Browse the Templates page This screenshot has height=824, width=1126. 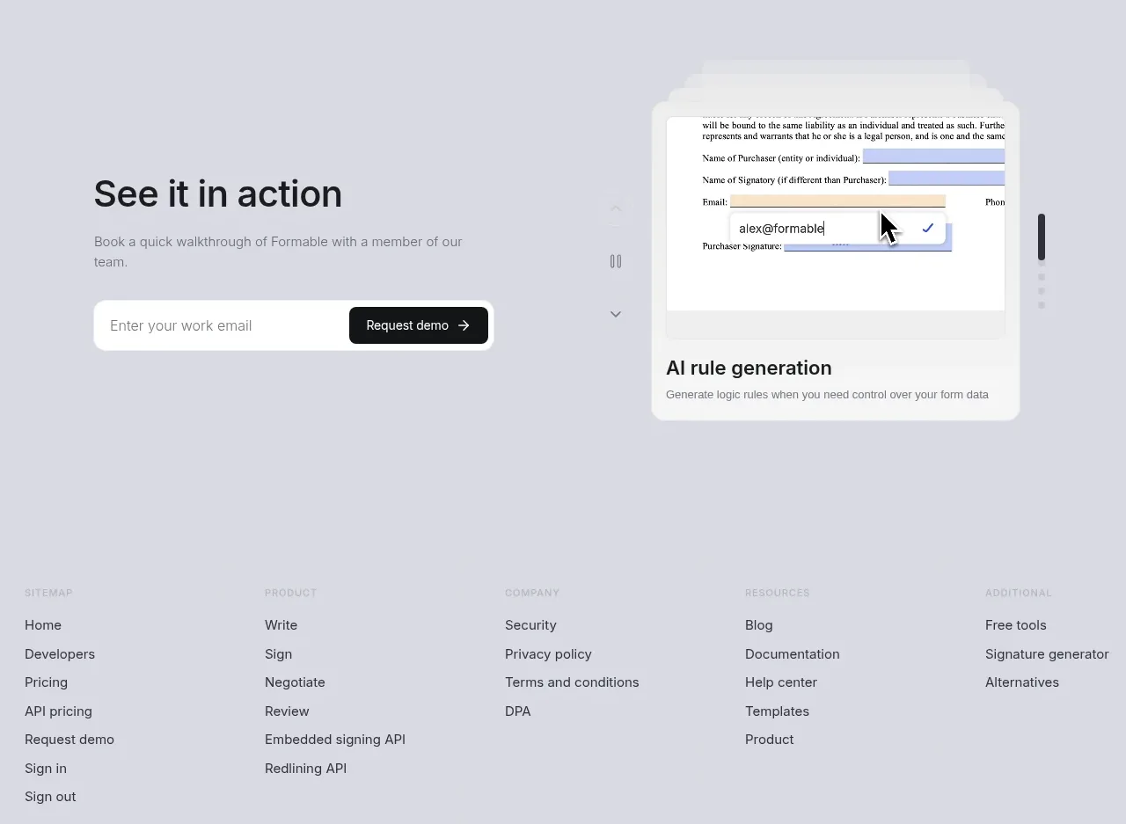click(x=777, y=711)
